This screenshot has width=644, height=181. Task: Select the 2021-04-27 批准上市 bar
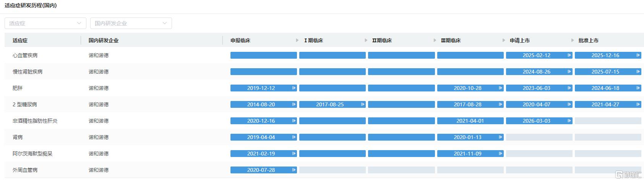pos(608,104)
